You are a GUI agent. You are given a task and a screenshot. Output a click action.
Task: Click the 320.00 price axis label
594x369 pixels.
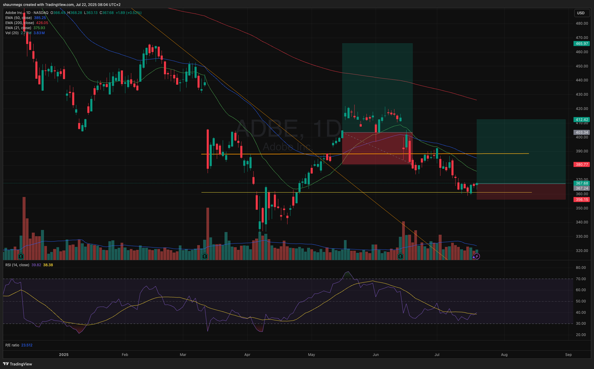(x=581, y=251)
